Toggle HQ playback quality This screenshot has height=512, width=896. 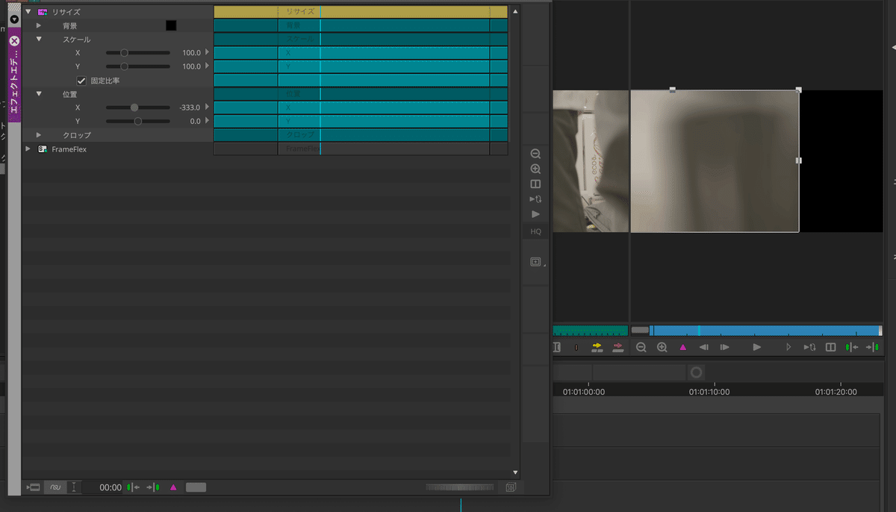click(x=535, y=231)
